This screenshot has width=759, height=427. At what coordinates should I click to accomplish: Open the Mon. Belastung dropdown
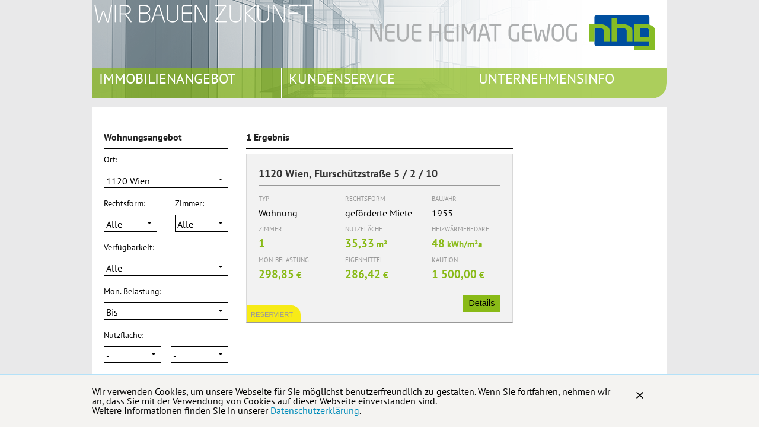pyautogui.click(x=166, y=311)
